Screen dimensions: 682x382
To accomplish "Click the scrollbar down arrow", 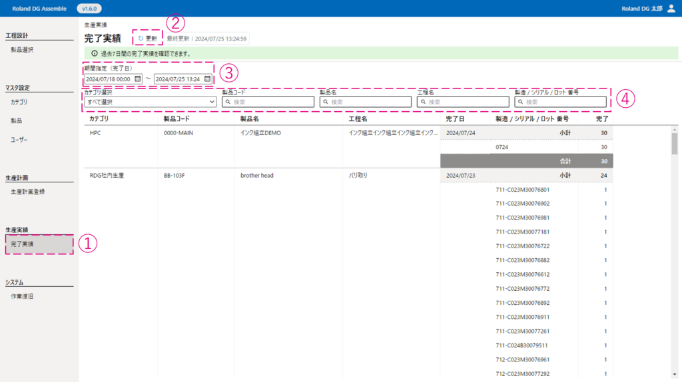I will (674, 373).
